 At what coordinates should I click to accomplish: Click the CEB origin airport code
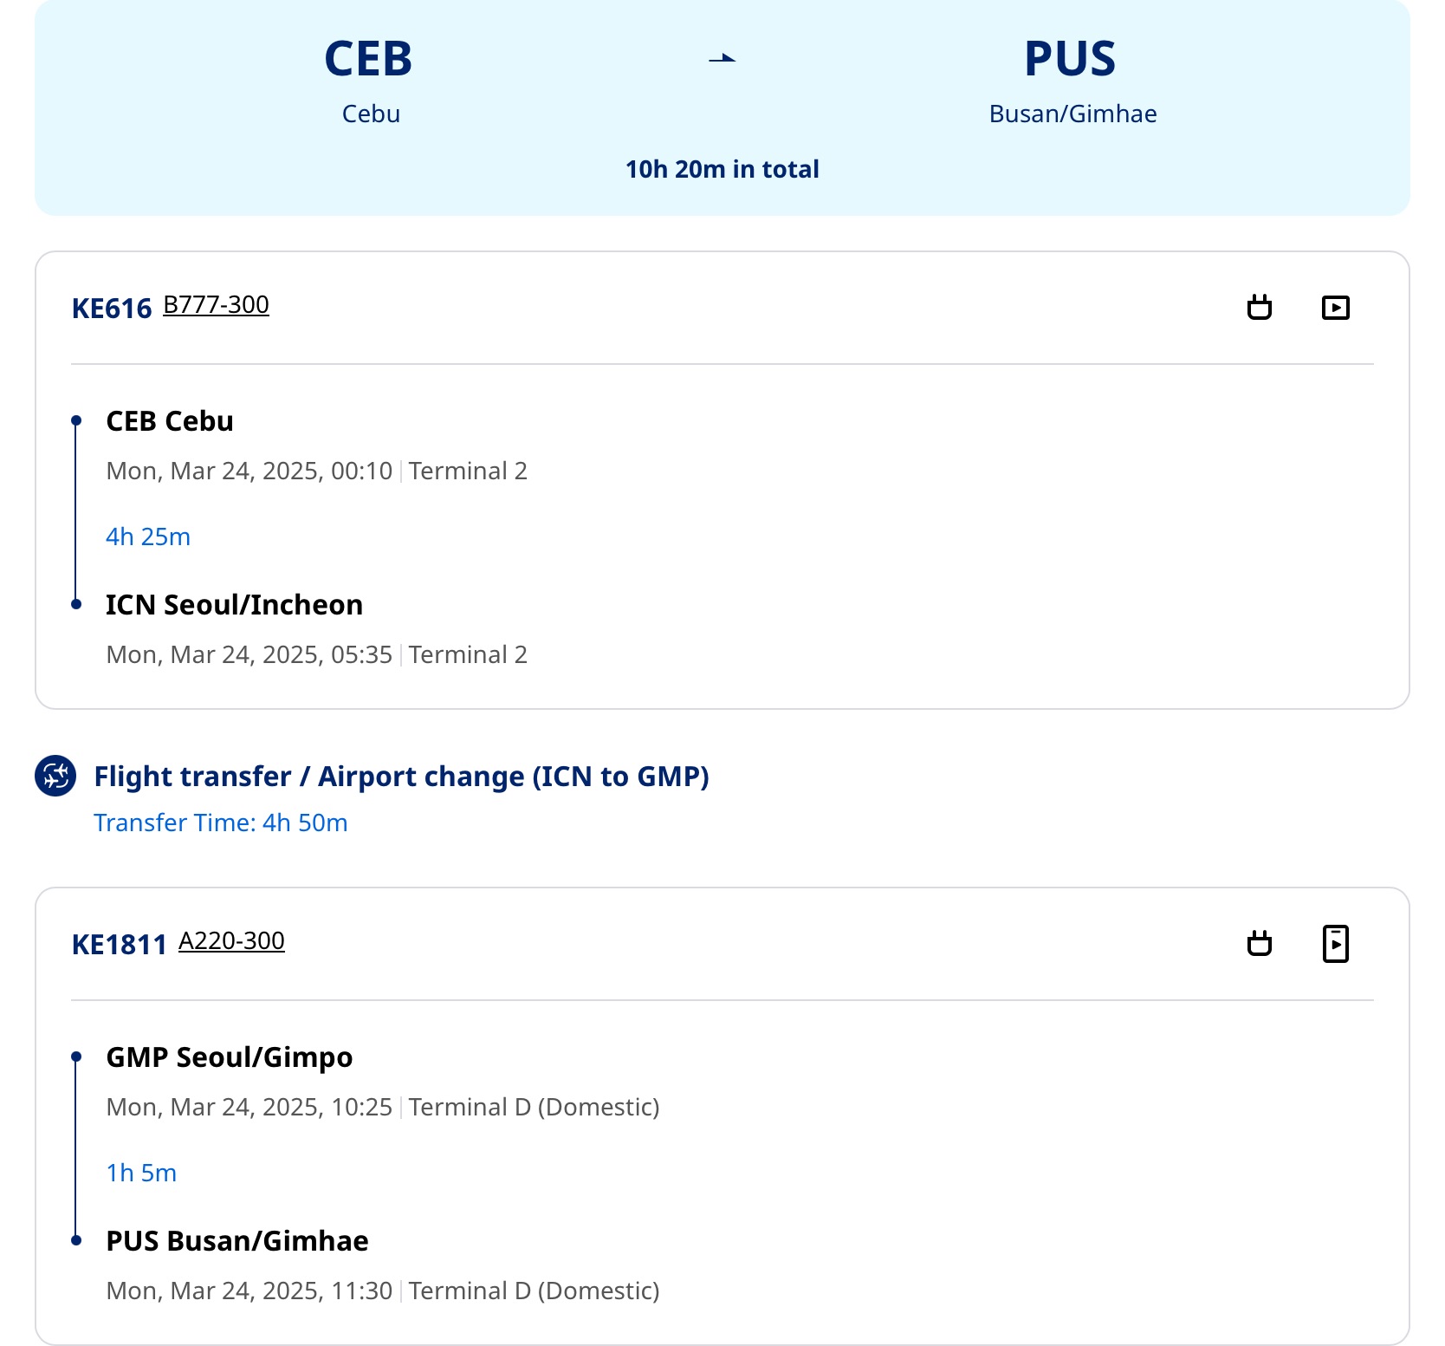coord(368,59)
